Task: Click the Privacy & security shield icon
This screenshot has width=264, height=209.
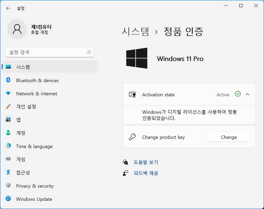Action: [8, 185]
